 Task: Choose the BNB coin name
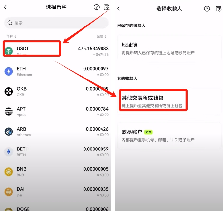coord(22,169)
